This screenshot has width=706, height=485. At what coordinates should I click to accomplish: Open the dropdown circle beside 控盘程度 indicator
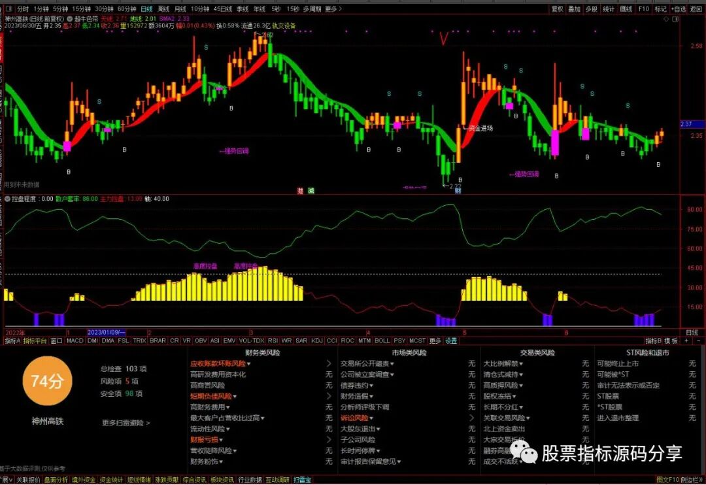8,199
